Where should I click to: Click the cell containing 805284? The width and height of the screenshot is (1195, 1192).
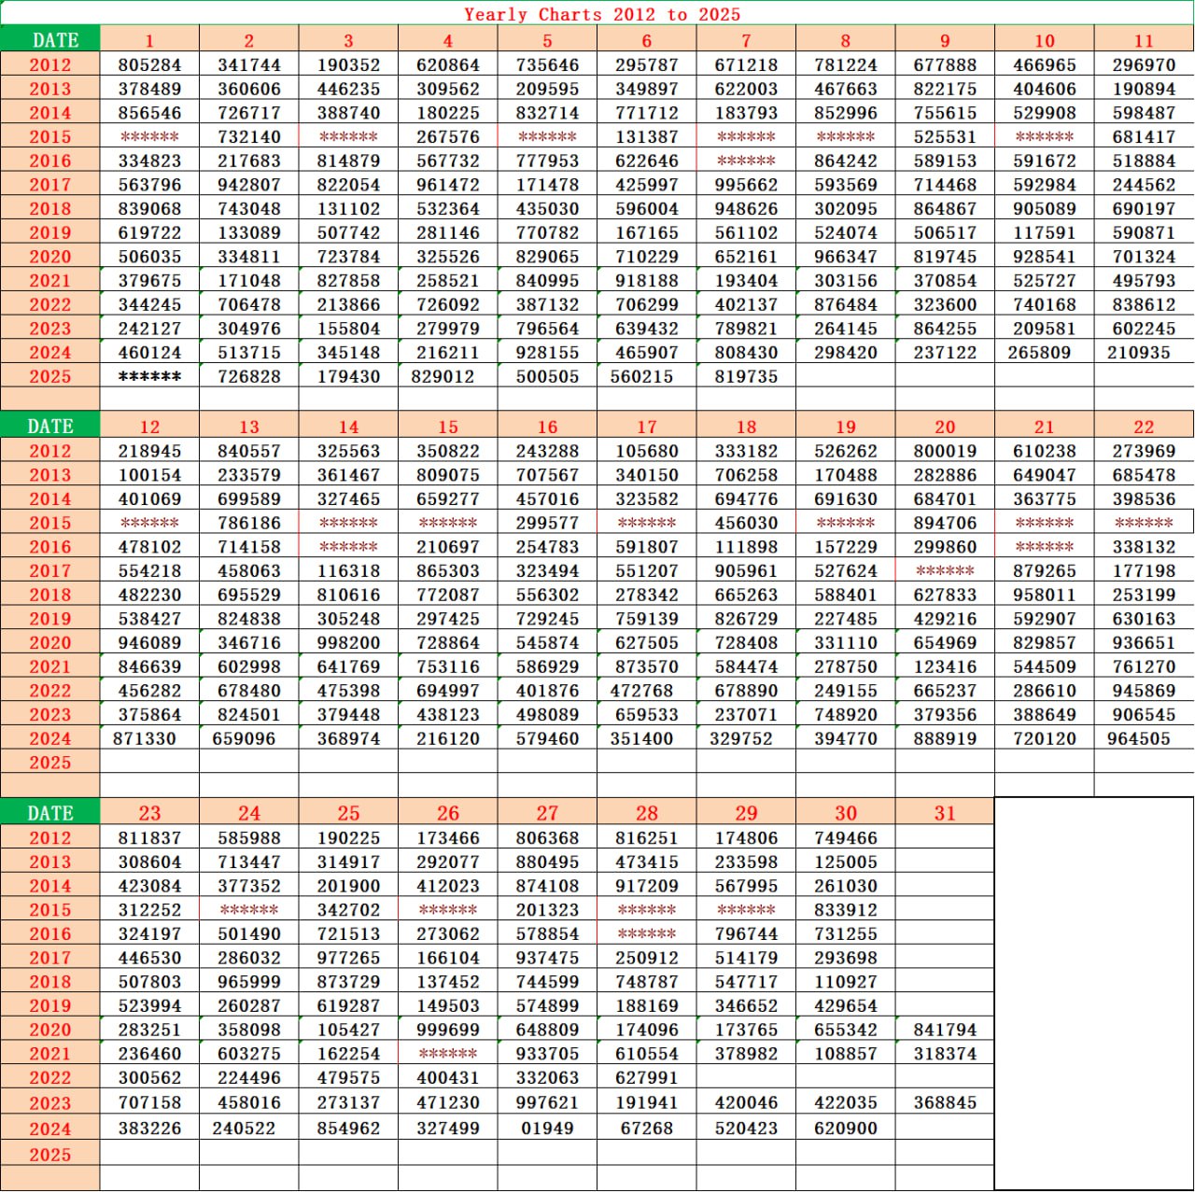[149, 64]
